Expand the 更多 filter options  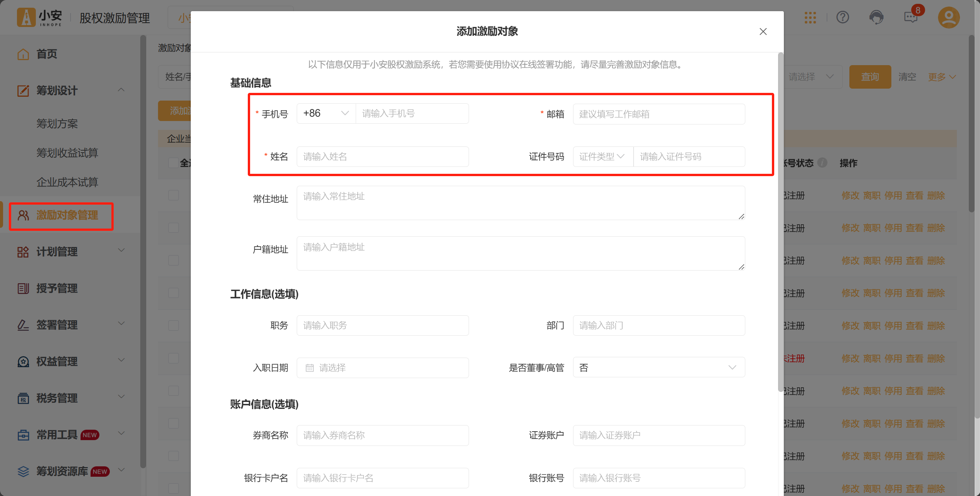click(941, 77)
